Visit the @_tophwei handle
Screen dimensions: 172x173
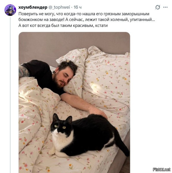point(59,7)
